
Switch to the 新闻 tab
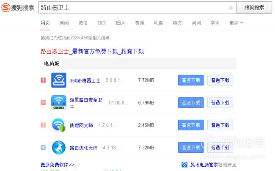pos(64,23)
